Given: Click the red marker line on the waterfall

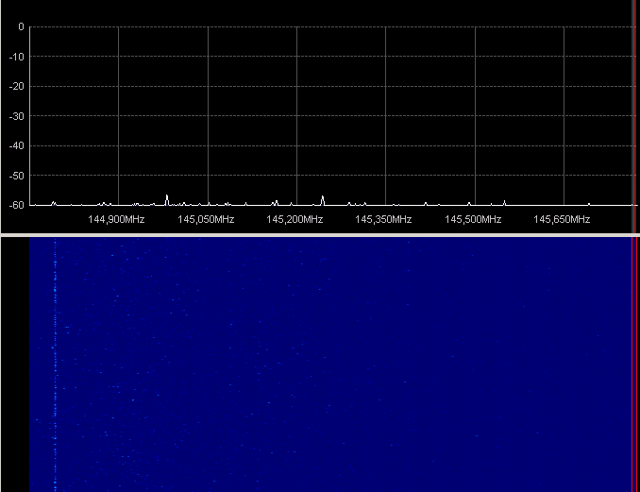Looking at the screenshot, I should (x=637, y=364).
